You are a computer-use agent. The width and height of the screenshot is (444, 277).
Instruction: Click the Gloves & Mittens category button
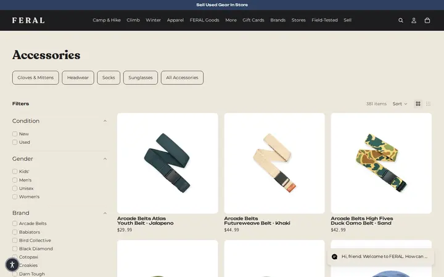pos(35,78)
